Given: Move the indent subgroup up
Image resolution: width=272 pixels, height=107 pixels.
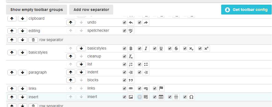Looking at the screenshot, I should [x=71, y=72].
